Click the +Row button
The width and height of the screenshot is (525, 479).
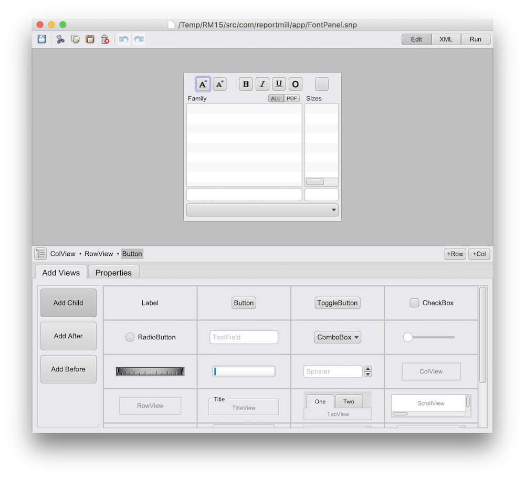455,254
